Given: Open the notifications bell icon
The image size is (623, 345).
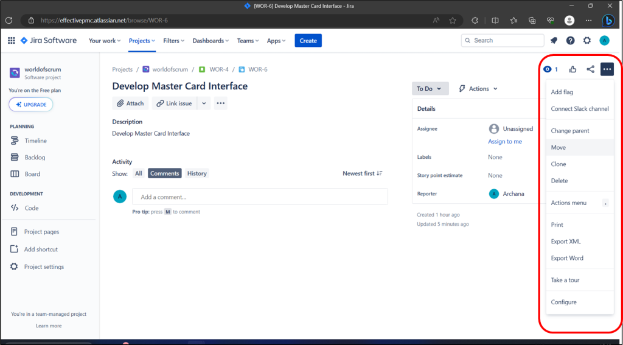Looking at the screenshot, I should [x=554, y=41].
